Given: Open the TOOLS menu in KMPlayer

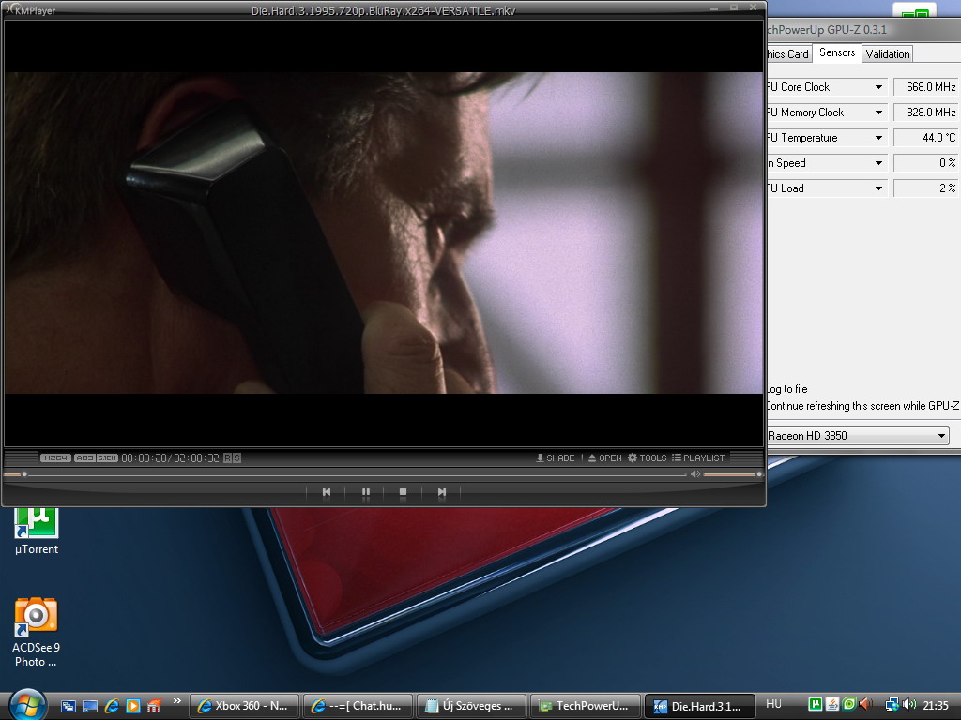Looking at the screenshot, I should point(647,457).
